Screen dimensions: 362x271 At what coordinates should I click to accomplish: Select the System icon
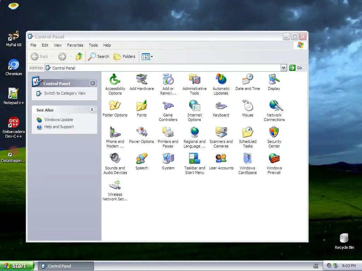[x=168, y=162]
